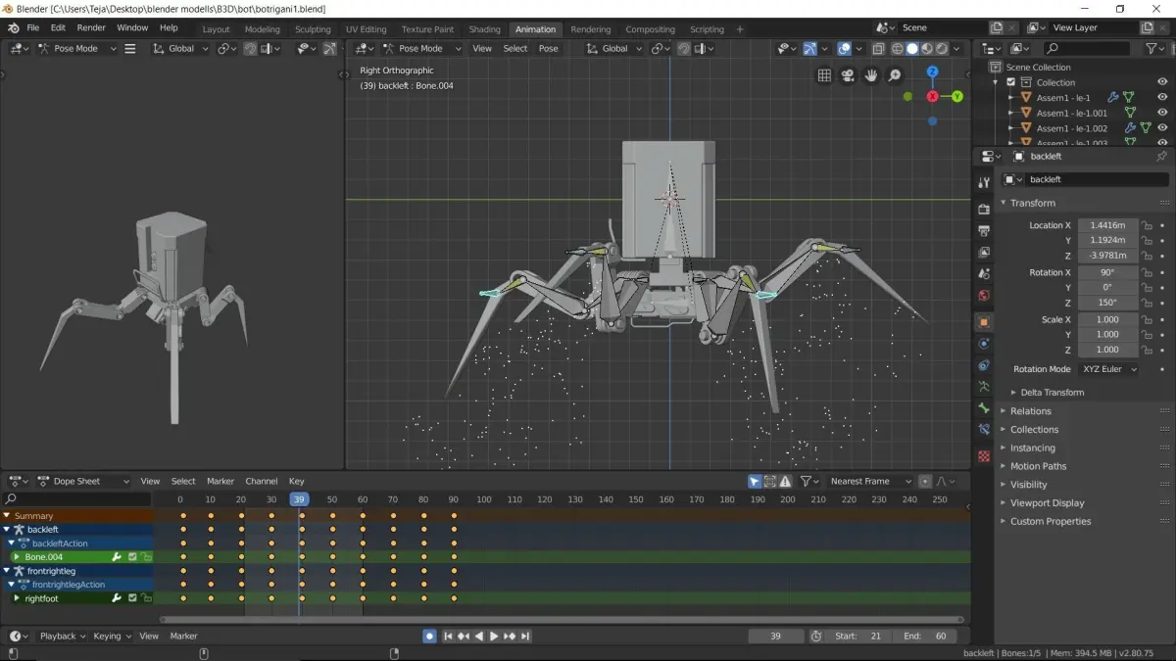Image resolution: width=1176 pixels, height=661 pixels.
Task: Click the camera view icon in viewport
Action: [x=847, y=75]
